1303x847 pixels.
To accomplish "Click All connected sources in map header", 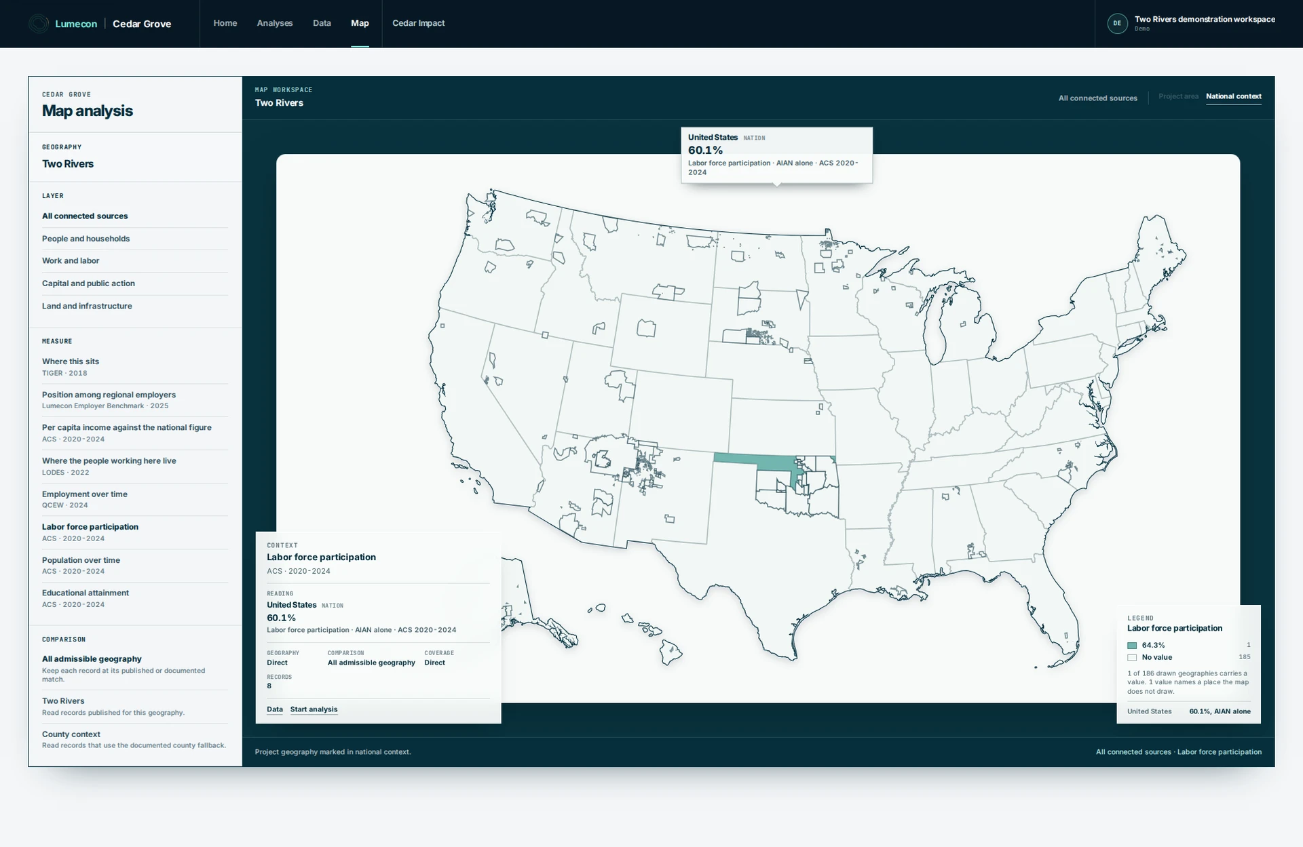I will point(1097,98).
